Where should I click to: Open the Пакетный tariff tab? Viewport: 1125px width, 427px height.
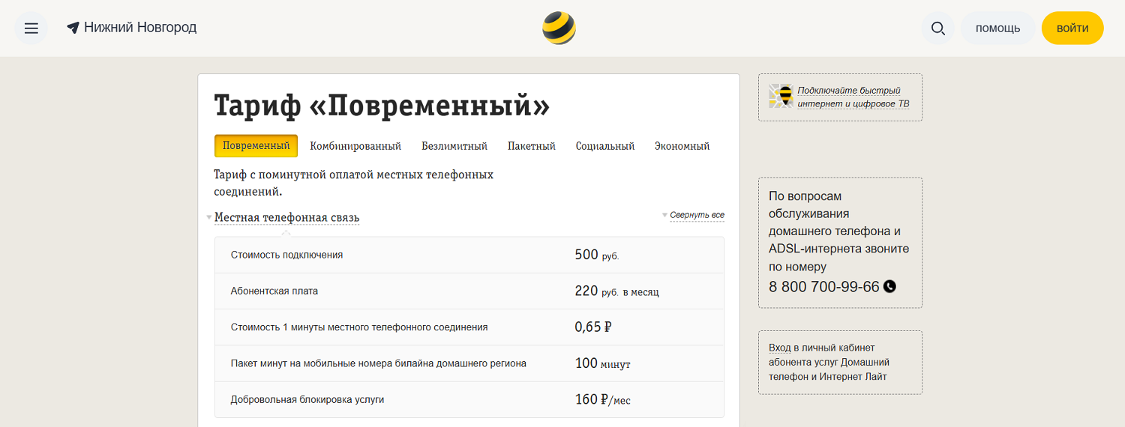point(531,146)
